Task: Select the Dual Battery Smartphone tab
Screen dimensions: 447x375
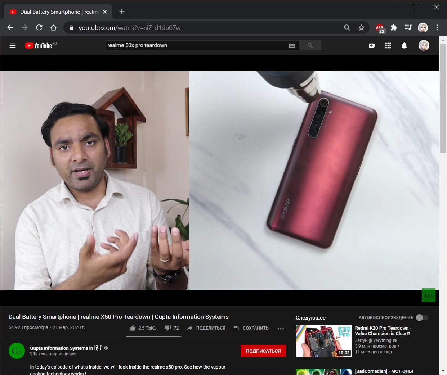Action: coord(58,12)
